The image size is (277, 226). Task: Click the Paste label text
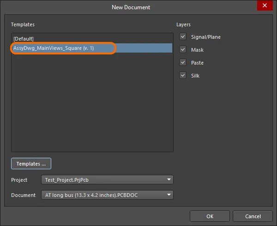pyautogui.click(x=197, y=63)
